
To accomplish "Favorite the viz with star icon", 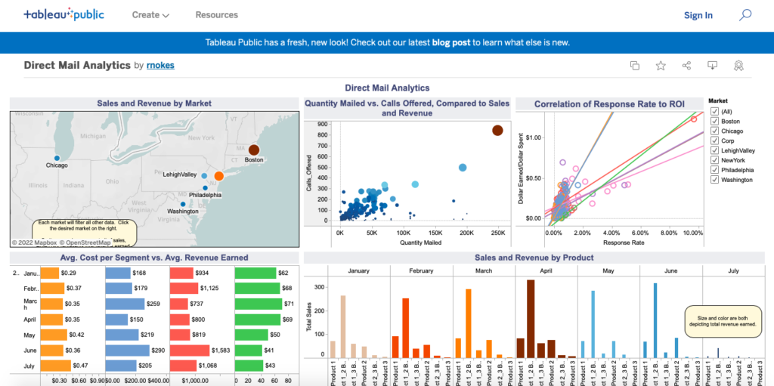I will tap(661, 66).
